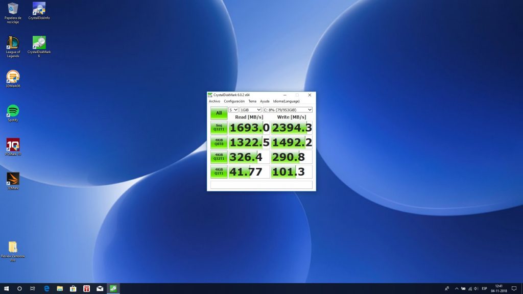Open the Ayuda menu
The height and width of the screenshot is (294, 523).
(x=265, y=102)
